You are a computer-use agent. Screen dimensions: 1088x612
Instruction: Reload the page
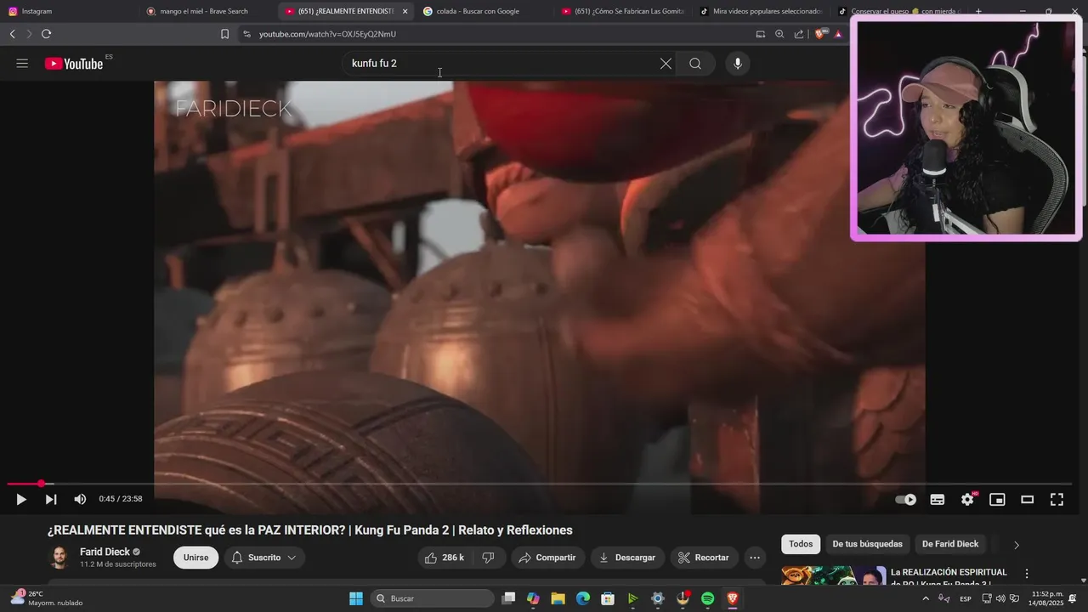46,34
